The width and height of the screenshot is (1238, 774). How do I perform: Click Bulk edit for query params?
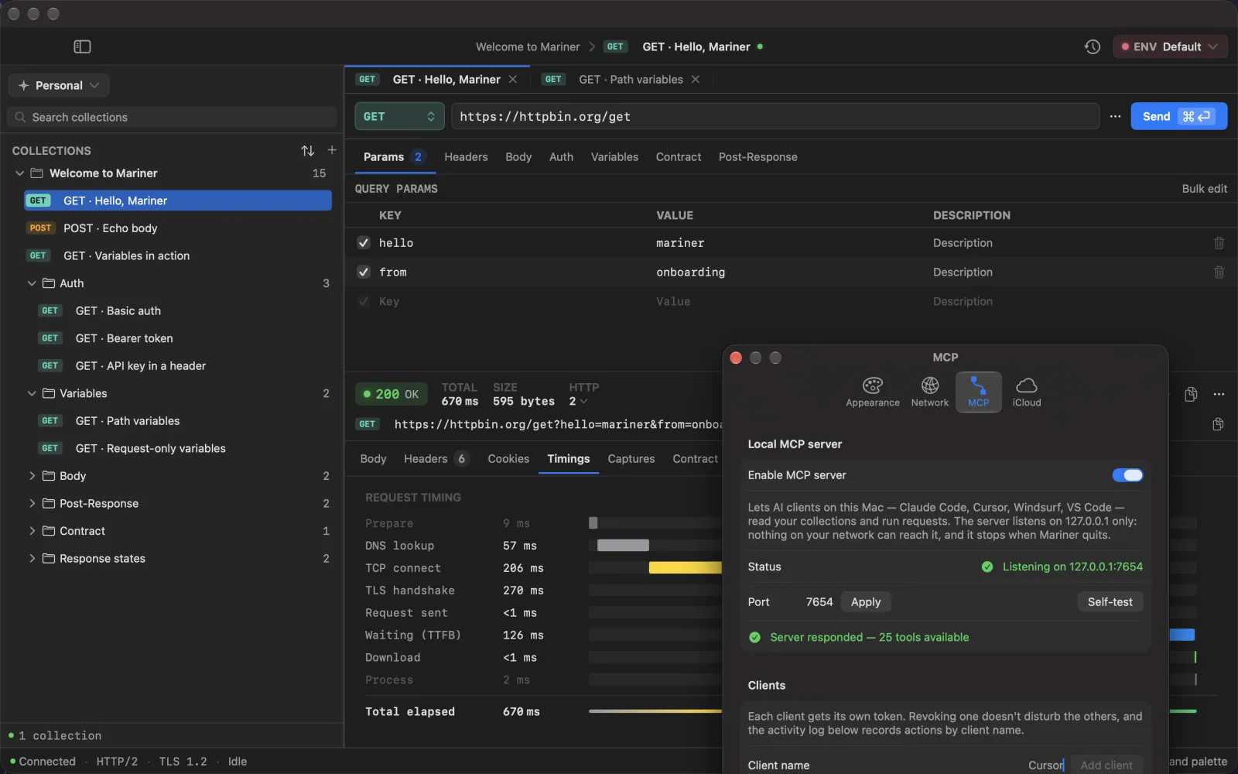(1204, 189)
